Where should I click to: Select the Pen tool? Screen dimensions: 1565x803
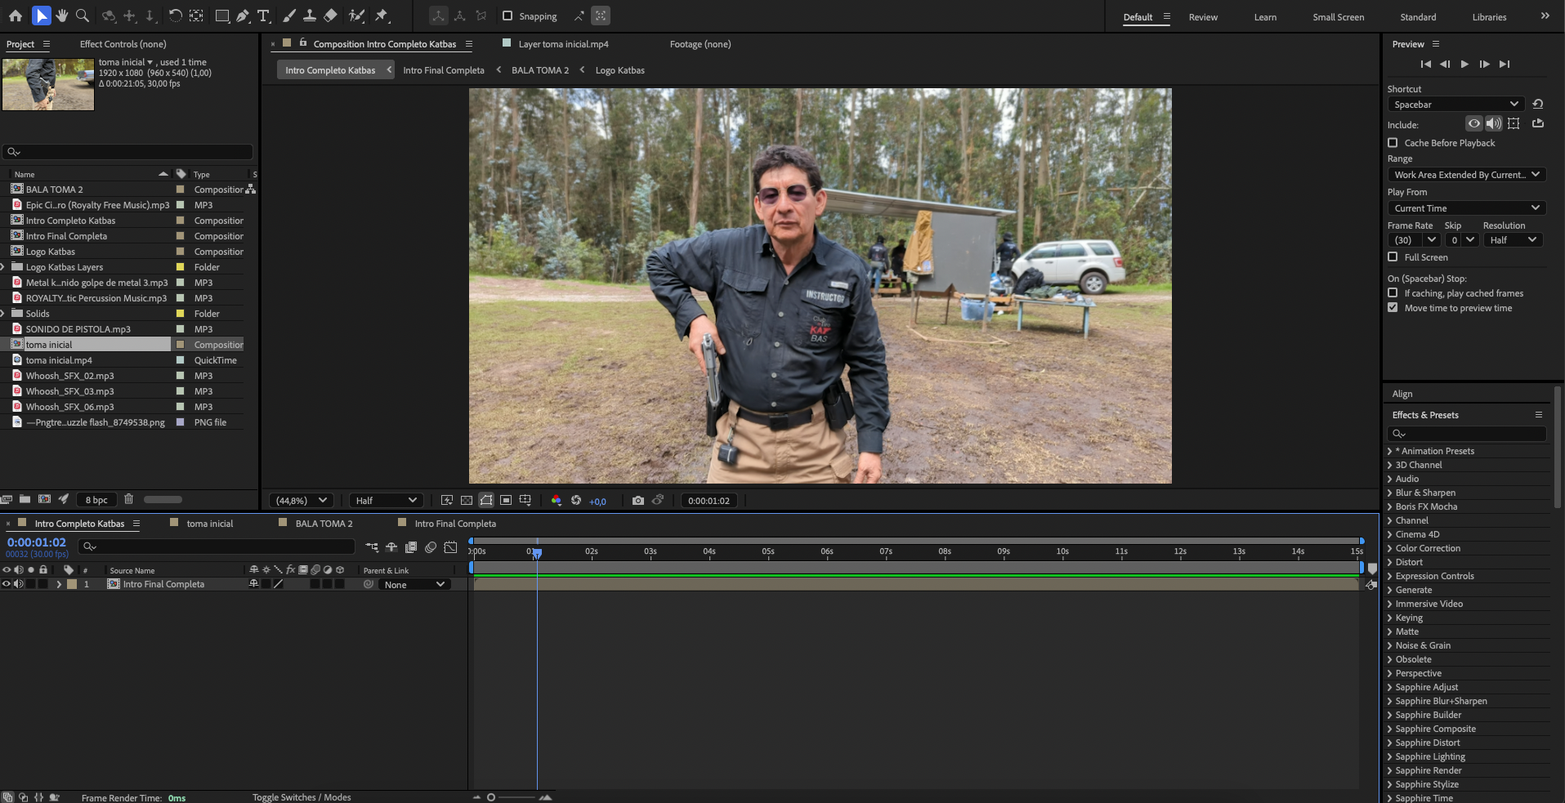pos(243,16)
